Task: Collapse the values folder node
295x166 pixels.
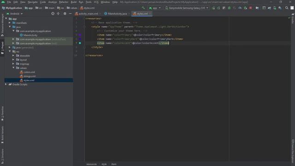Action: point(13,68)
